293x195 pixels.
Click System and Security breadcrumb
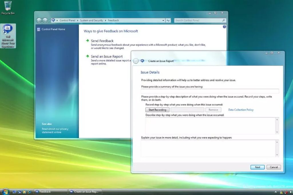click(91, 20)
